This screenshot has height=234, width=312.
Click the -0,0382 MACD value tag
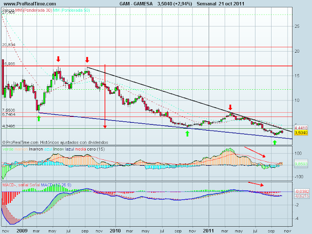[x=302, y=192]
